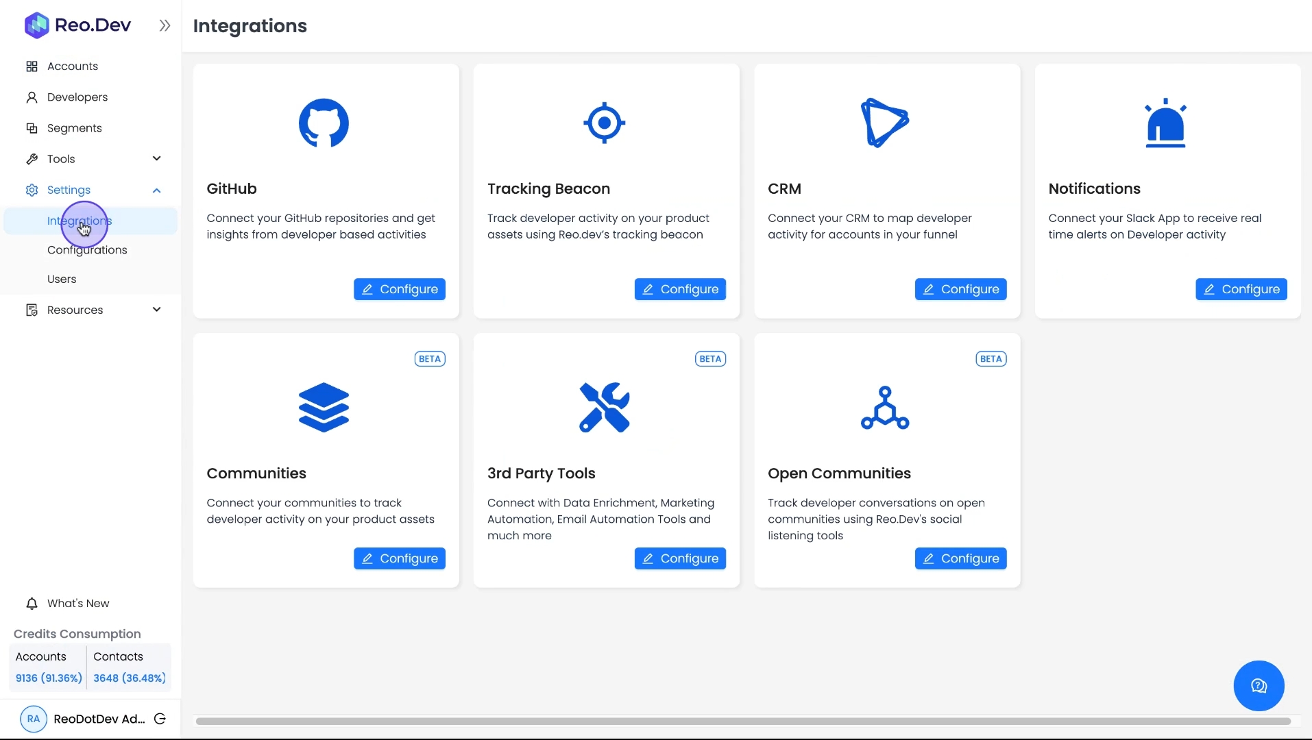The height and width of the screenshot is (740, 1312).
Task: Click the Notifications siren icon
Action: click(1165, 123)
